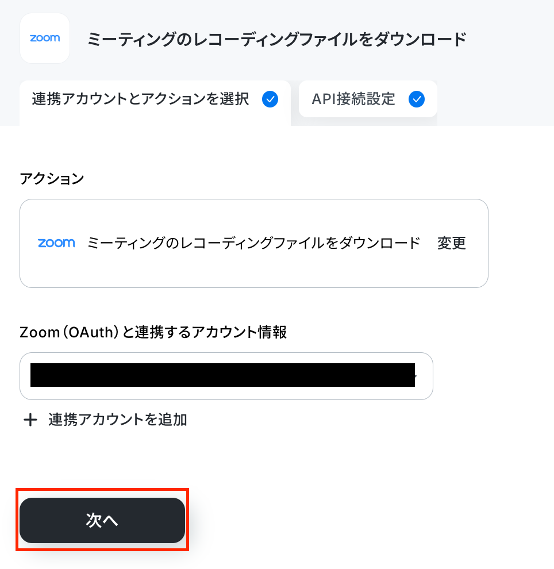
Task: Click the small arrow at account field's right edge
Action: pos(415,376)
